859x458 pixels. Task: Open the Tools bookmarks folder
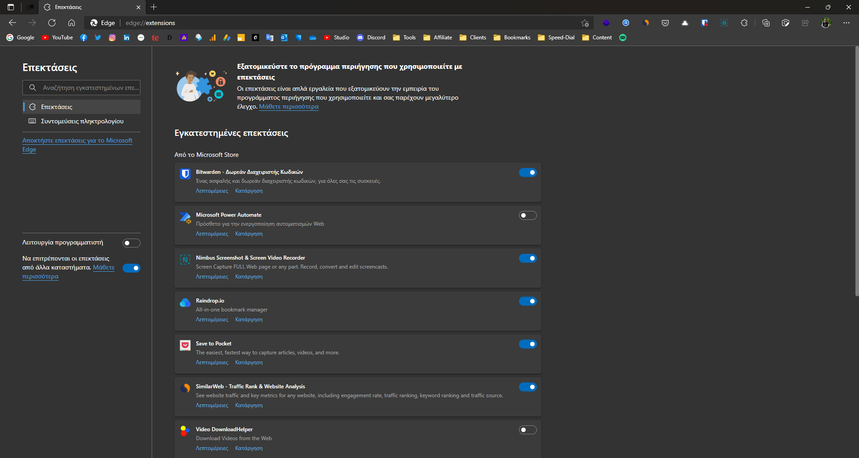pos(404,38)
